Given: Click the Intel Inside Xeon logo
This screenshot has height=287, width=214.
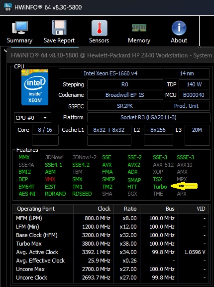Looking at the screenshot, I should [x=35, y=87].
